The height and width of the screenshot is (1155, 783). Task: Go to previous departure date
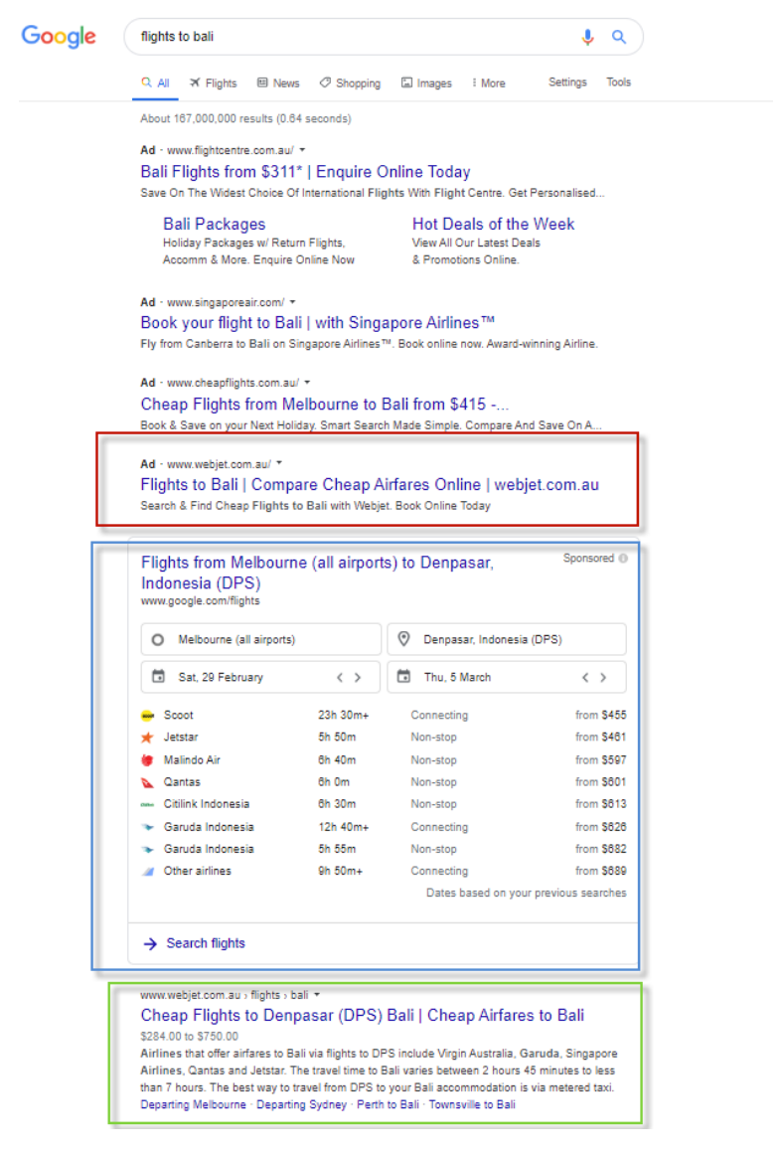click(340, 678)
